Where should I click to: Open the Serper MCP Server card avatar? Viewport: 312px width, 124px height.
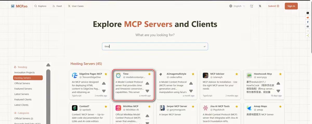(x=162, y=108)
